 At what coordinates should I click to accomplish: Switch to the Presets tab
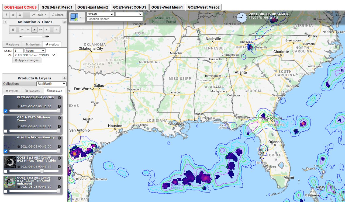click(12, 91)
